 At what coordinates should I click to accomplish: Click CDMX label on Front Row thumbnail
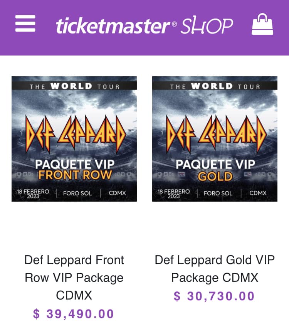(117, 193)
